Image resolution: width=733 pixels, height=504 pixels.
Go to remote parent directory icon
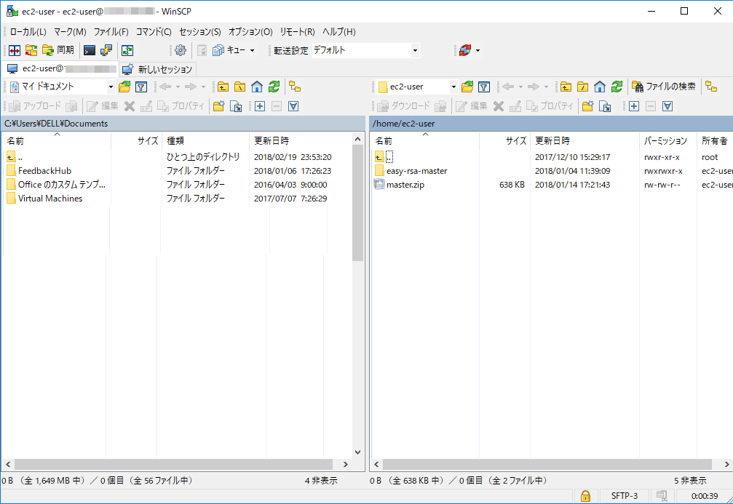tap(566, 87)
